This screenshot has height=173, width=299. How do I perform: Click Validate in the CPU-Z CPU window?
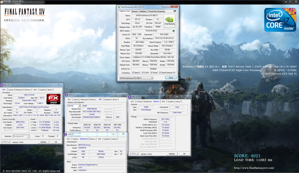[x=43, y=142]
